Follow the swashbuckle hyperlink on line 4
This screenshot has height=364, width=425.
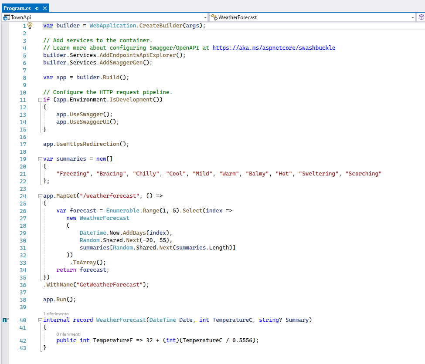(274, 47)
